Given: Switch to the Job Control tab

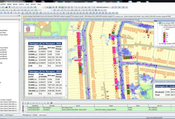Looking at the screenshot, I should 43,115.
